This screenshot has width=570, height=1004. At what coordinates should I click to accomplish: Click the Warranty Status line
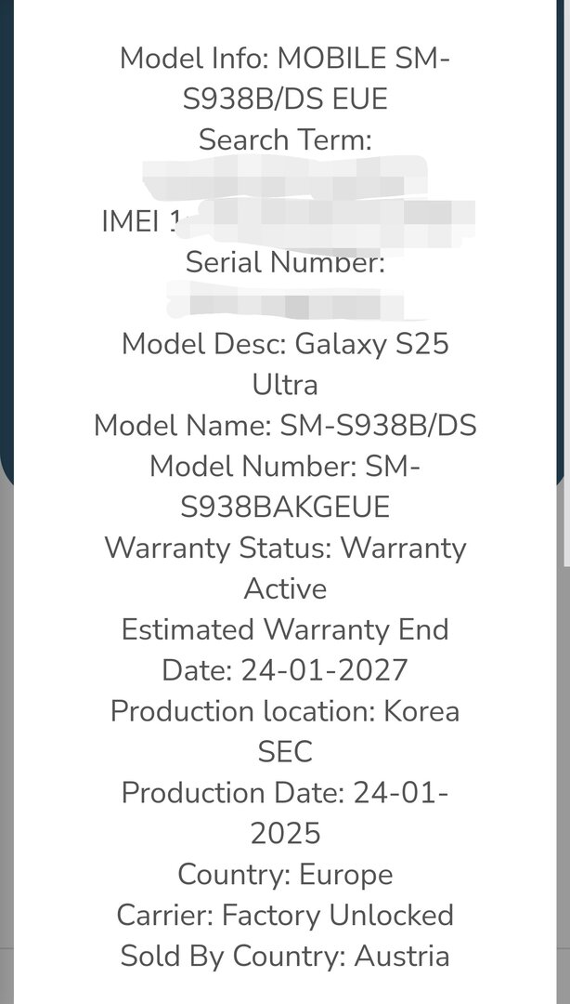pyautogui.click(x=285, y=548)
